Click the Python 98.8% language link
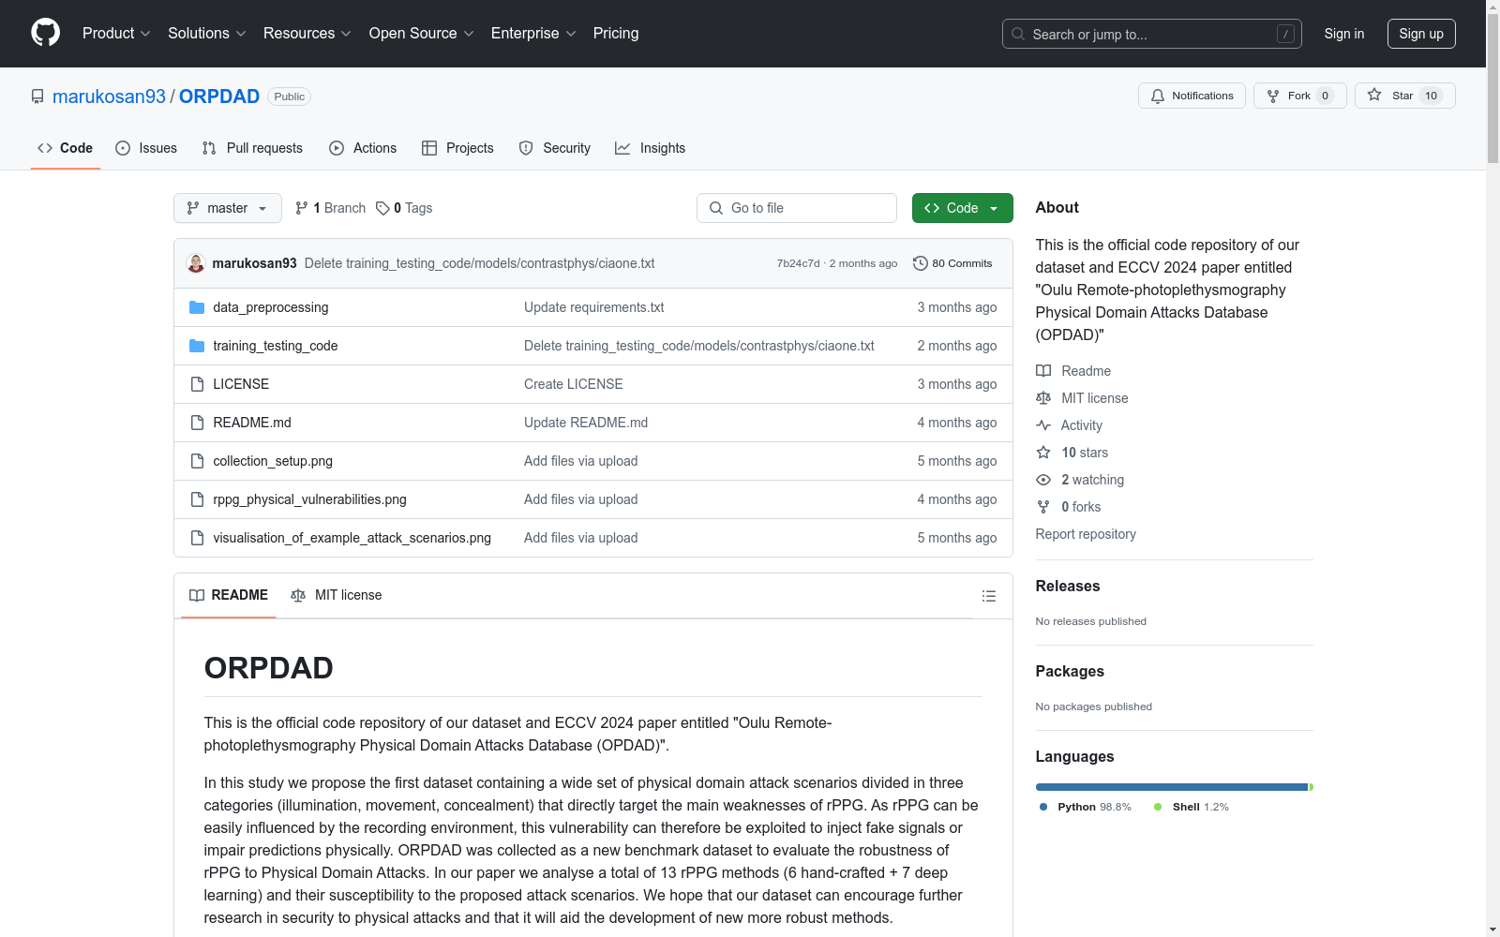This screenshot has width=1500, height=937. pyautogui.click(x=1086, y=807)
